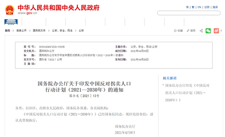Select 成文日期 value 2021年04月09日
This screenshot has width=225, height=137.
[x=140, y=51]
